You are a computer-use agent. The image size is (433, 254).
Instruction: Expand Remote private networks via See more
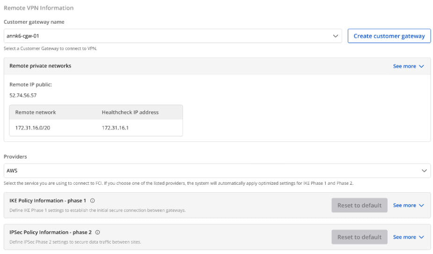pyautogui.click(x=408, y=66)
